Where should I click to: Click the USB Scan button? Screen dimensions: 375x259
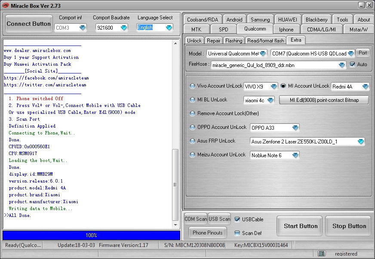click(219, 219)
